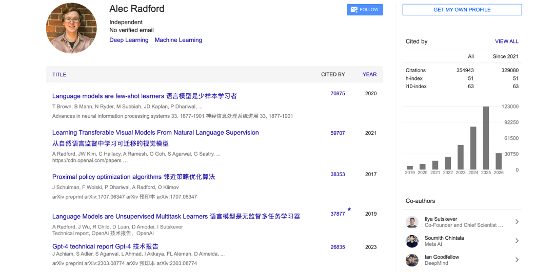Expand Soumith Chintala co-author chevron
Image resolution: width=554 pixels, height=272 pixels.
coord(517,241)
